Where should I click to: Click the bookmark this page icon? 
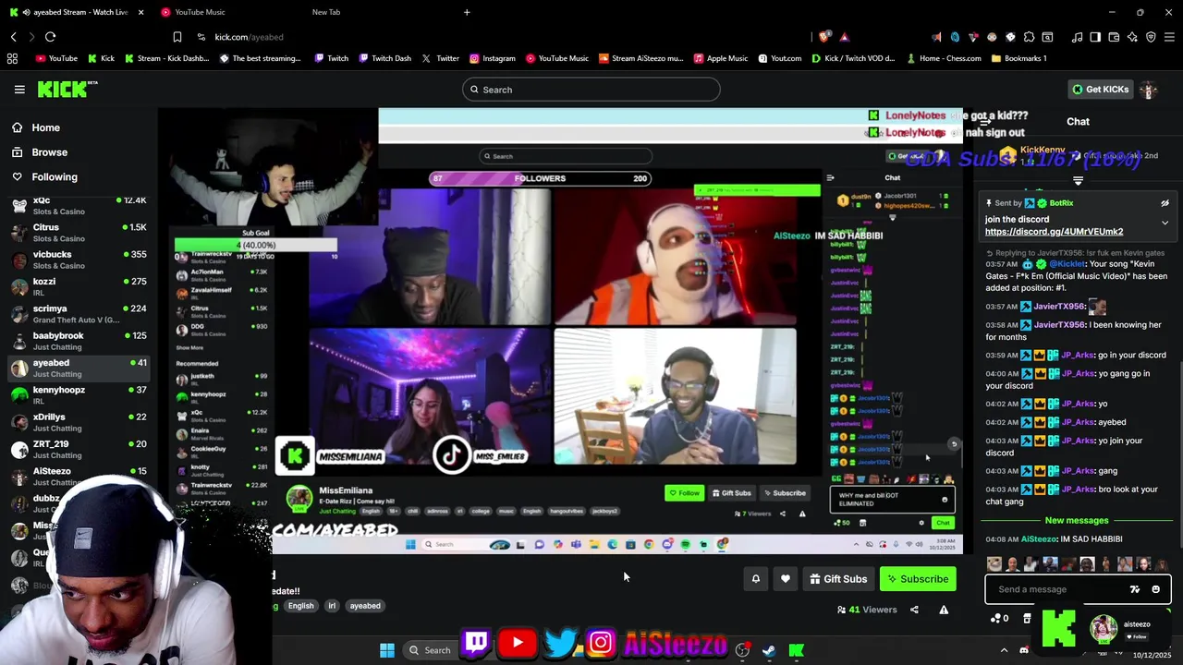[177, 37]
